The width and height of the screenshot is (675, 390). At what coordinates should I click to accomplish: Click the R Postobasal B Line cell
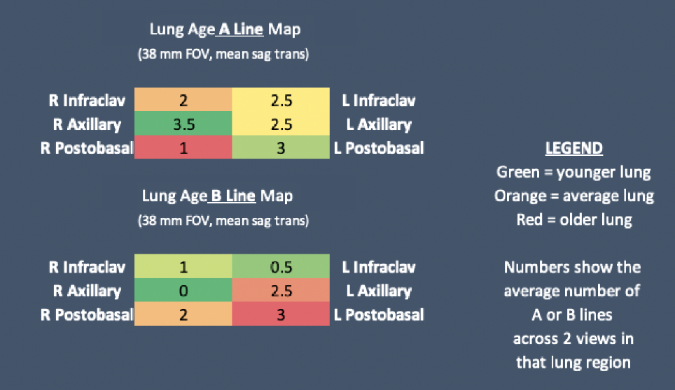tap(183, 315)
